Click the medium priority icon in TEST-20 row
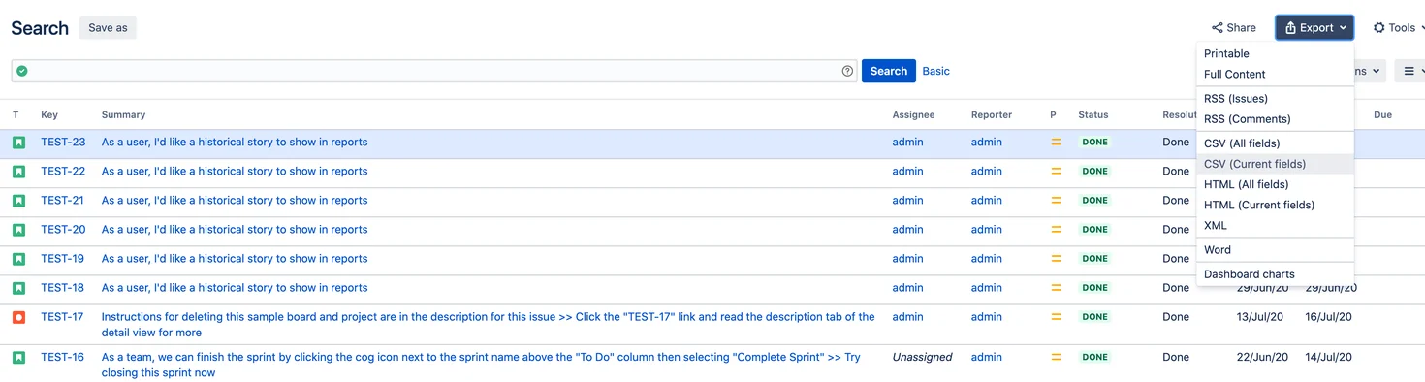The width and height of the screenshot is (1425, 382). (x=1057, y=230)
